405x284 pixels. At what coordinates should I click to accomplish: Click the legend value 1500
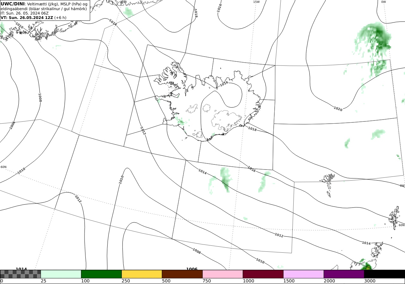pyautogui.click(x=289, y=281)
